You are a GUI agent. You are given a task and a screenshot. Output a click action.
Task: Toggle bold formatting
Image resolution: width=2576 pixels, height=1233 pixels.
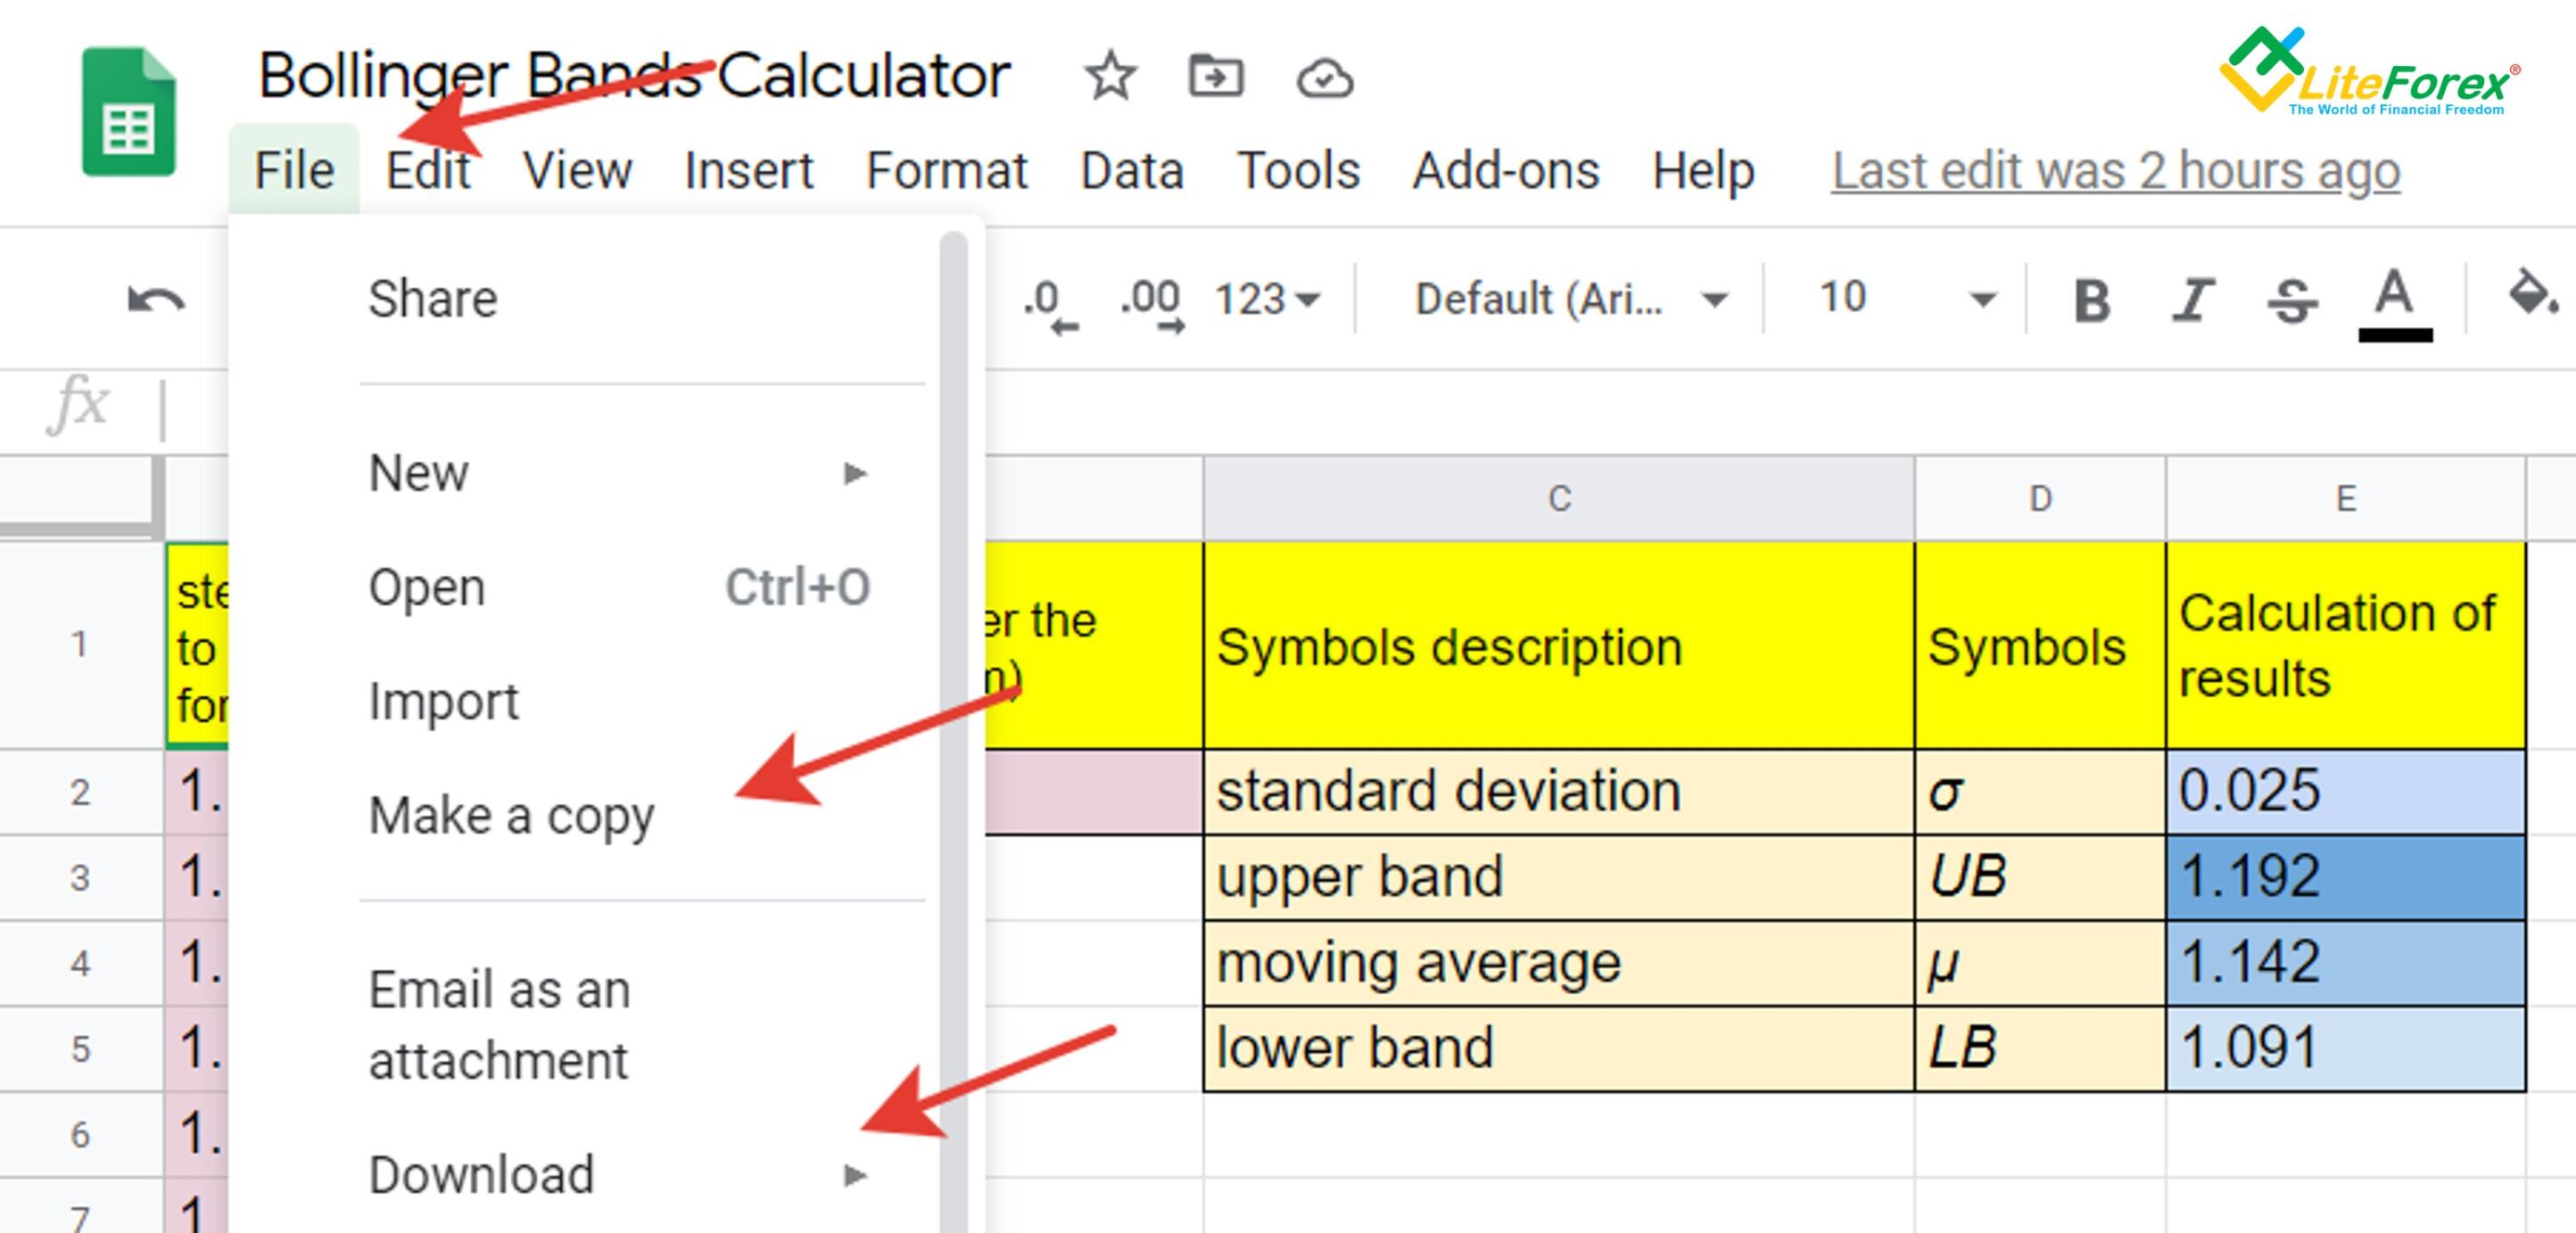point(2092,300)
